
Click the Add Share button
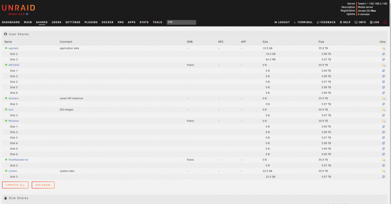click(43, 185)
